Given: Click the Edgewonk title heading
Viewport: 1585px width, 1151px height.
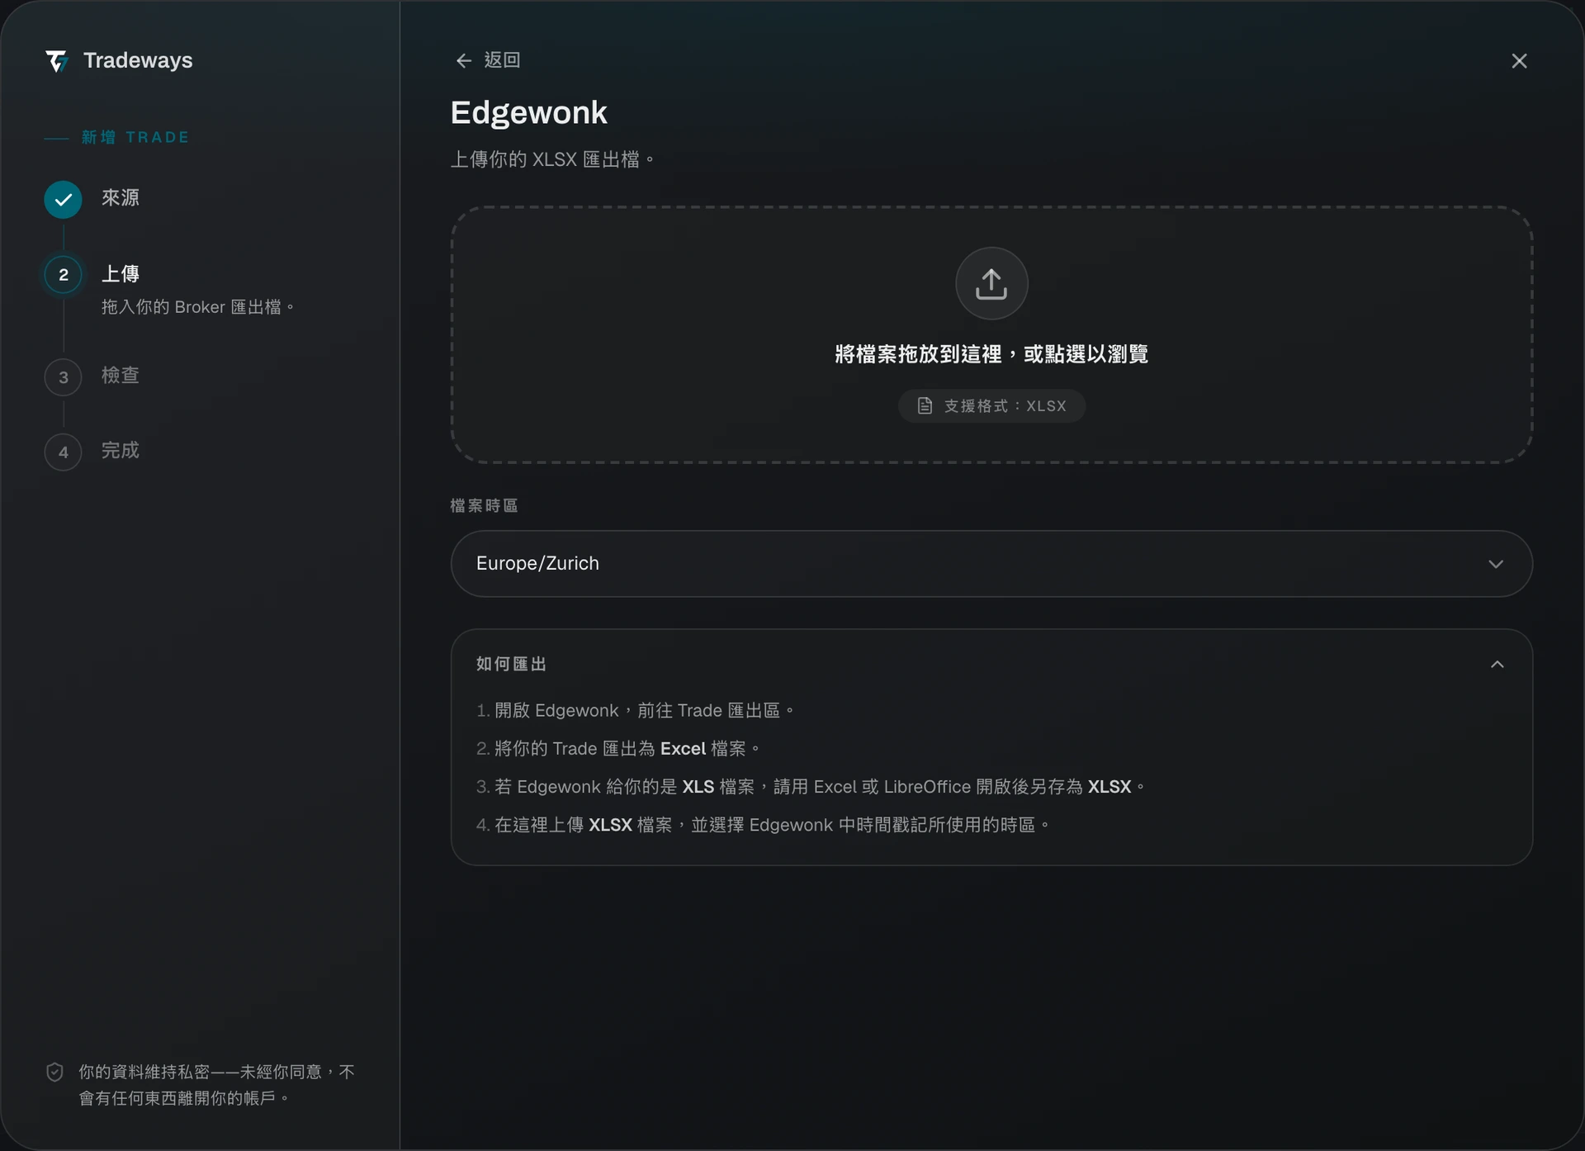Looking at the screenshot, I should [x=528, y=113].
